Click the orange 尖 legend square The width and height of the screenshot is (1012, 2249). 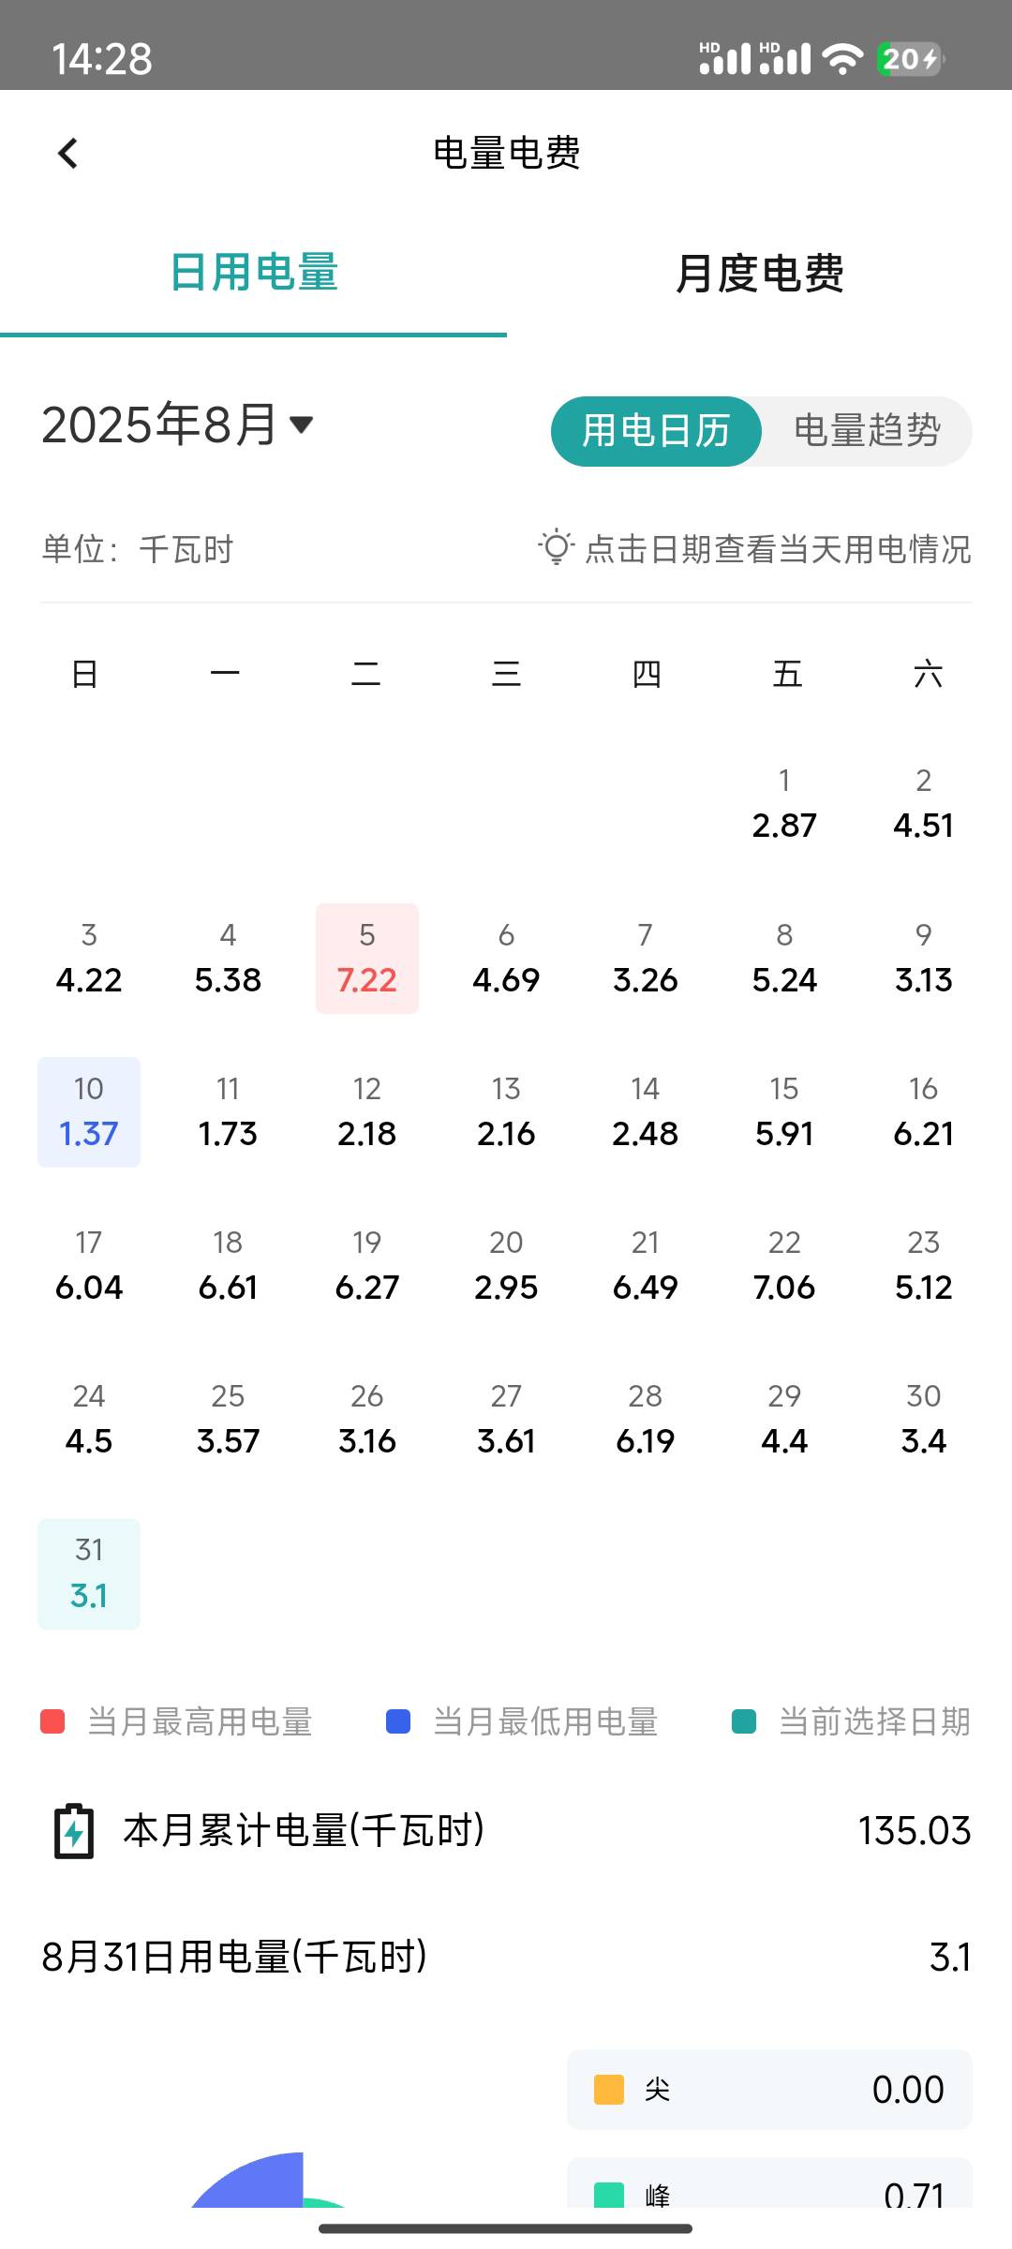tap(609, 2090)
